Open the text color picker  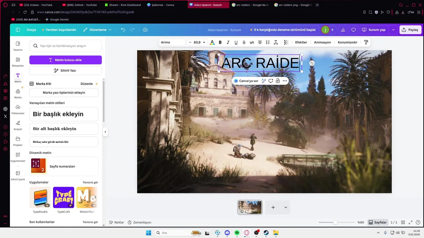tap(212, 42)
